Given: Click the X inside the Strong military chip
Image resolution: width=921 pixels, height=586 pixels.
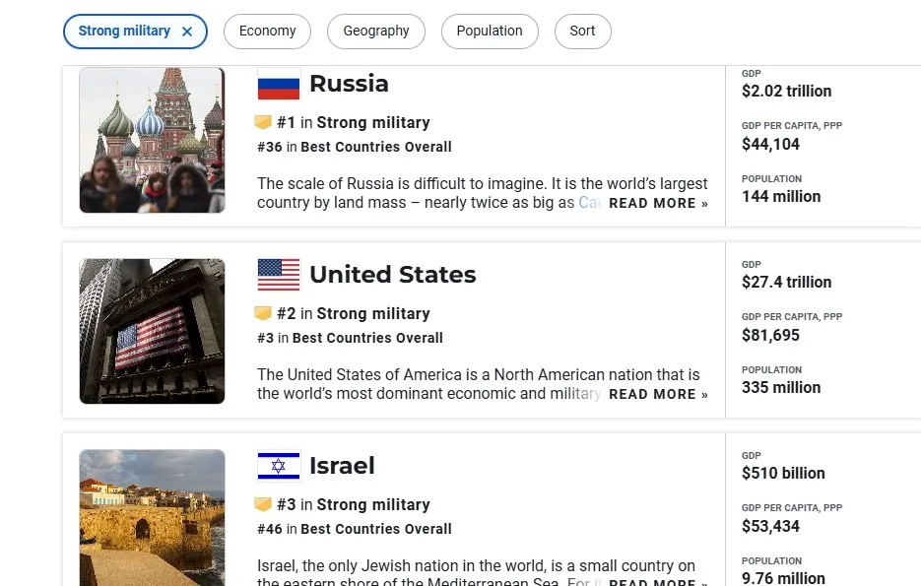Looking at the screenshot, I should point(187,31).
